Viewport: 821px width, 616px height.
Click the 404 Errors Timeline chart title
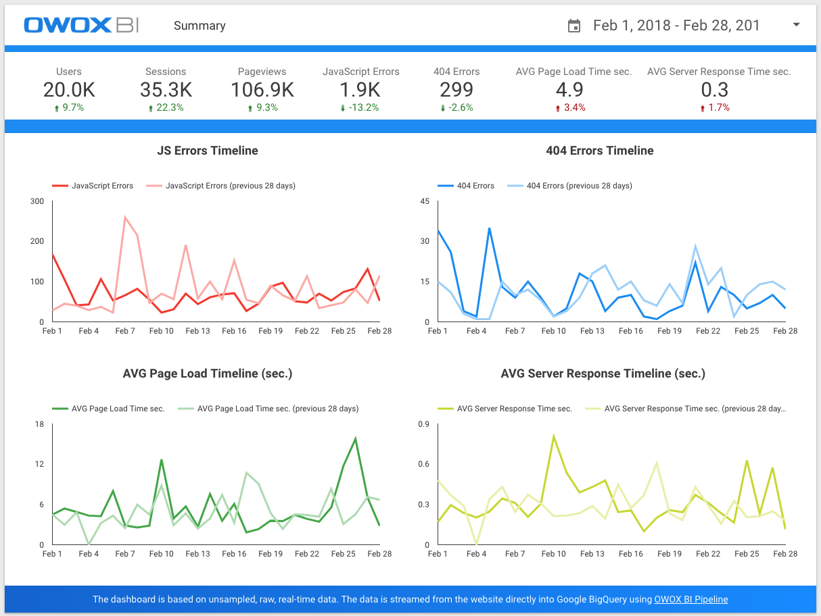click(x=600, y=151)
